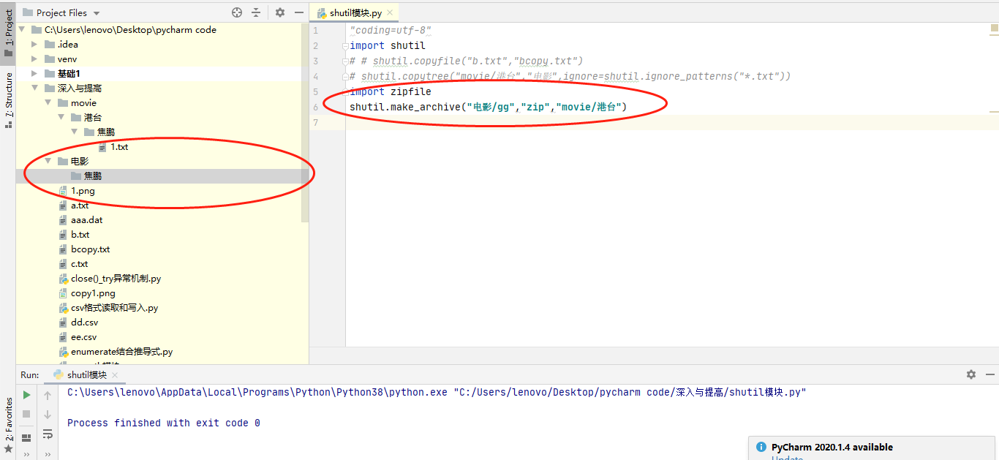This screenshot has height=460, width=999.
Task: Click the info icon in PyCharm update notification
Action: 761,448
